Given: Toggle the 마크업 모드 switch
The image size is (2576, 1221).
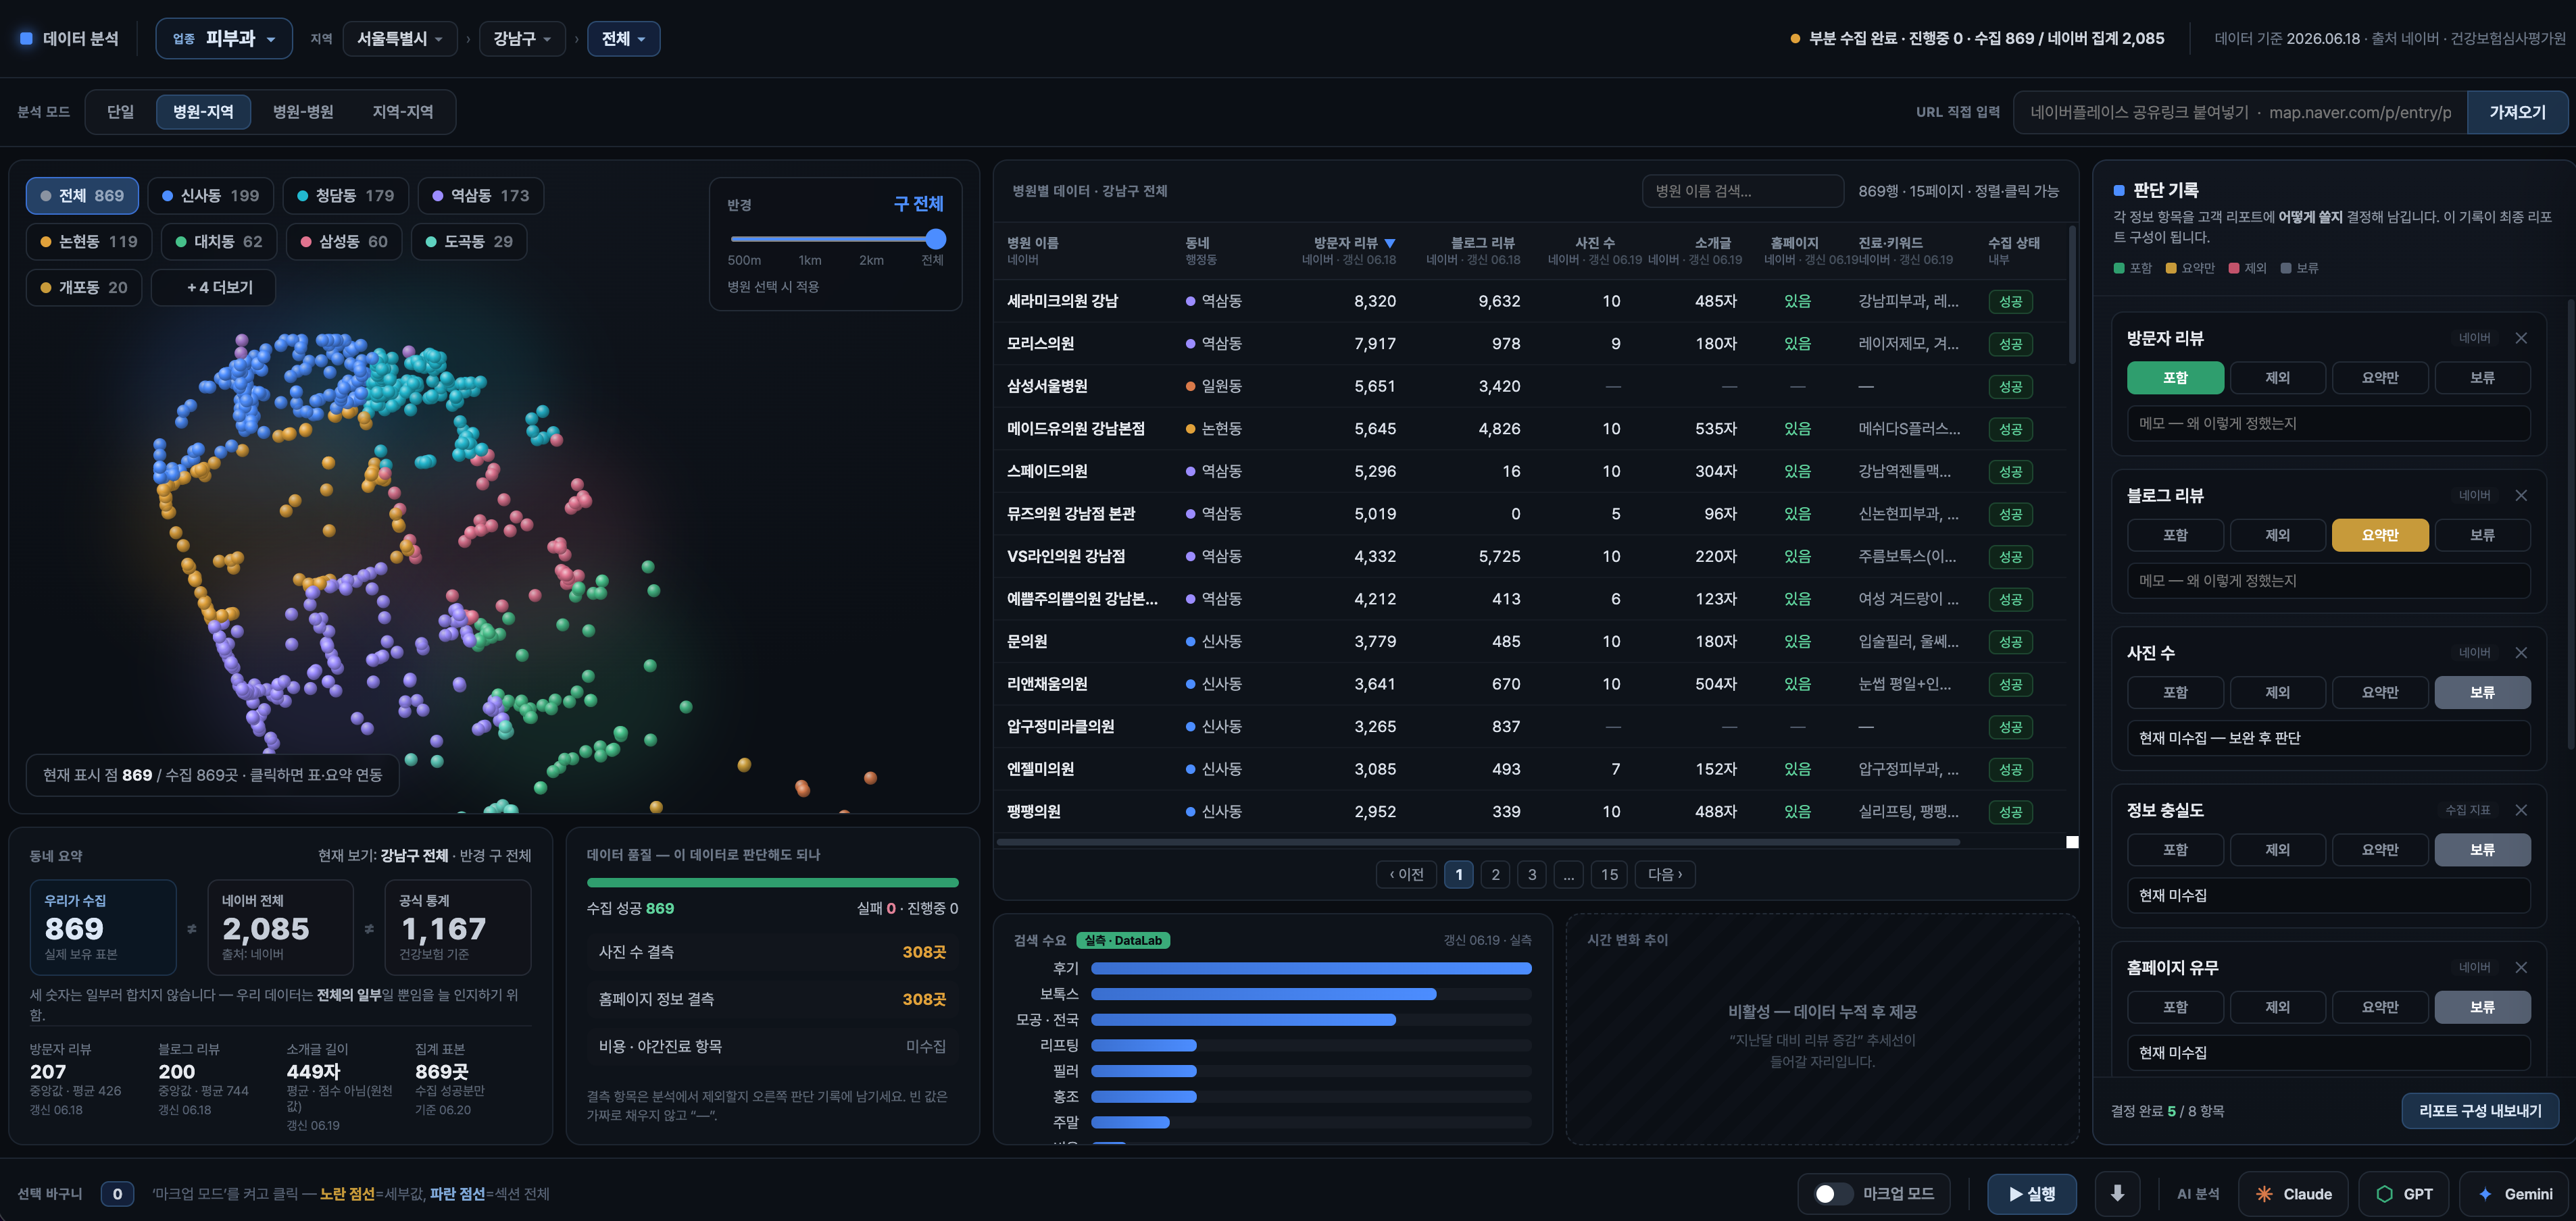Looking at the screenshot, I should click(x=1833, y=1193).
